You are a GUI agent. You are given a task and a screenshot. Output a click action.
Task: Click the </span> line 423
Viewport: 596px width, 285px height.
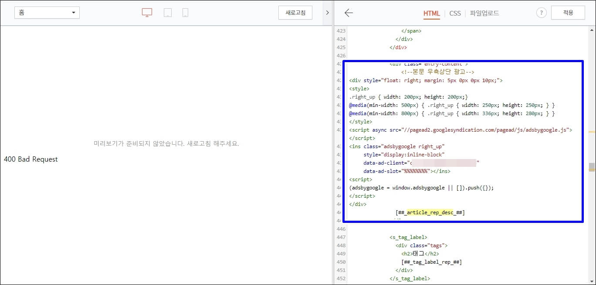[x=411, y=31]
